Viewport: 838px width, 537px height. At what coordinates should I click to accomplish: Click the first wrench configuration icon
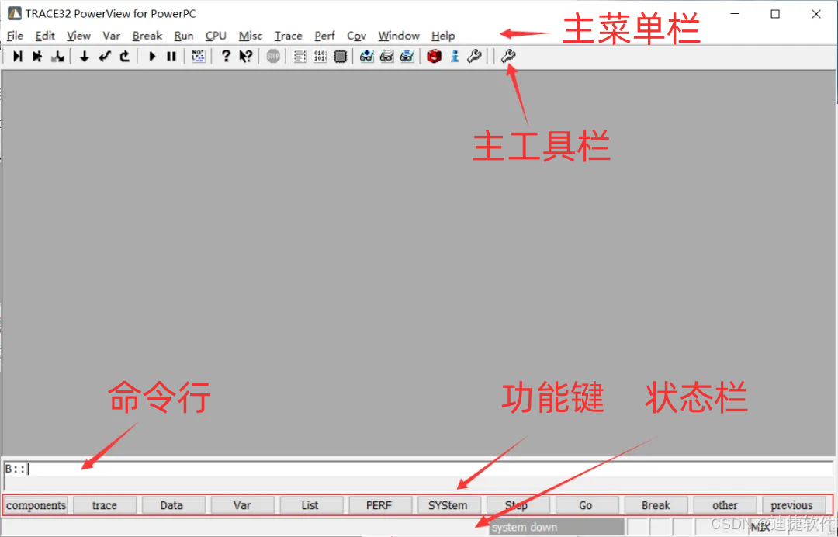(x=474, y=56)
